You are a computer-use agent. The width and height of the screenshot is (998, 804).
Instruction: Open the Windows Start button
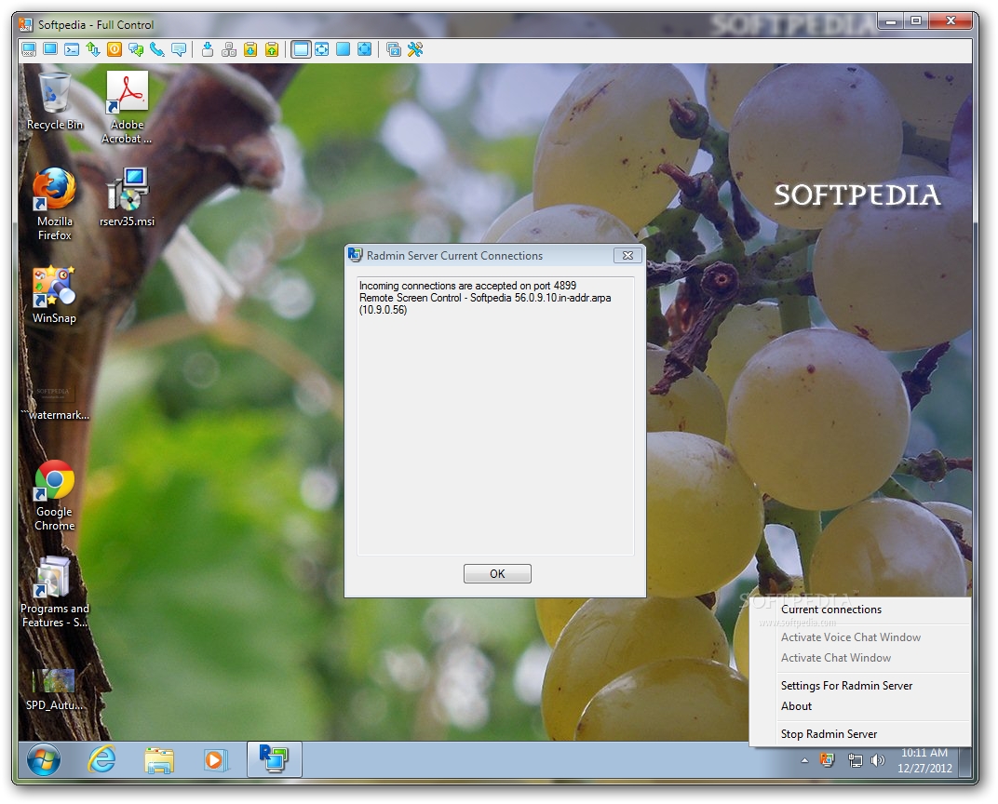(43, 759)
